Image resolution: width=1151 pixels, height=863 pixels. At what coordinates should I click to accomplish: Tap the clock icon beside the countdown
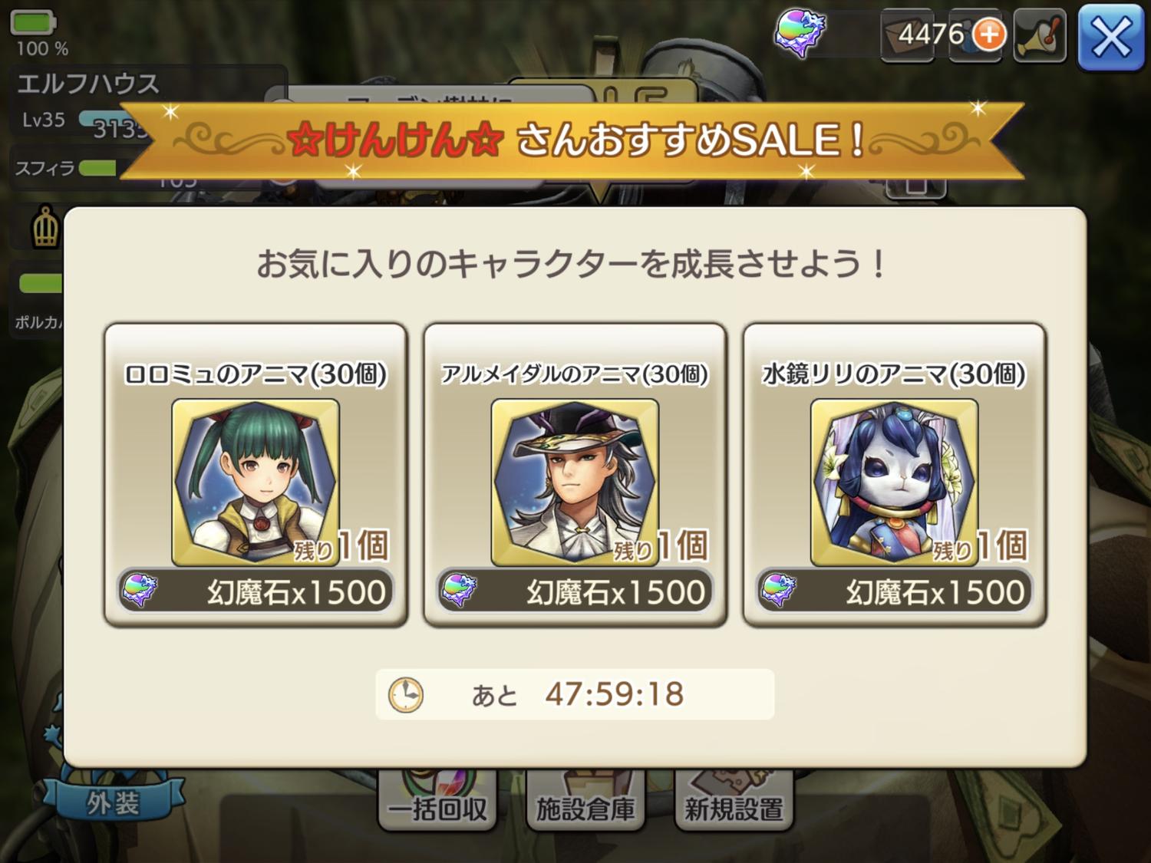coord(405,695)
